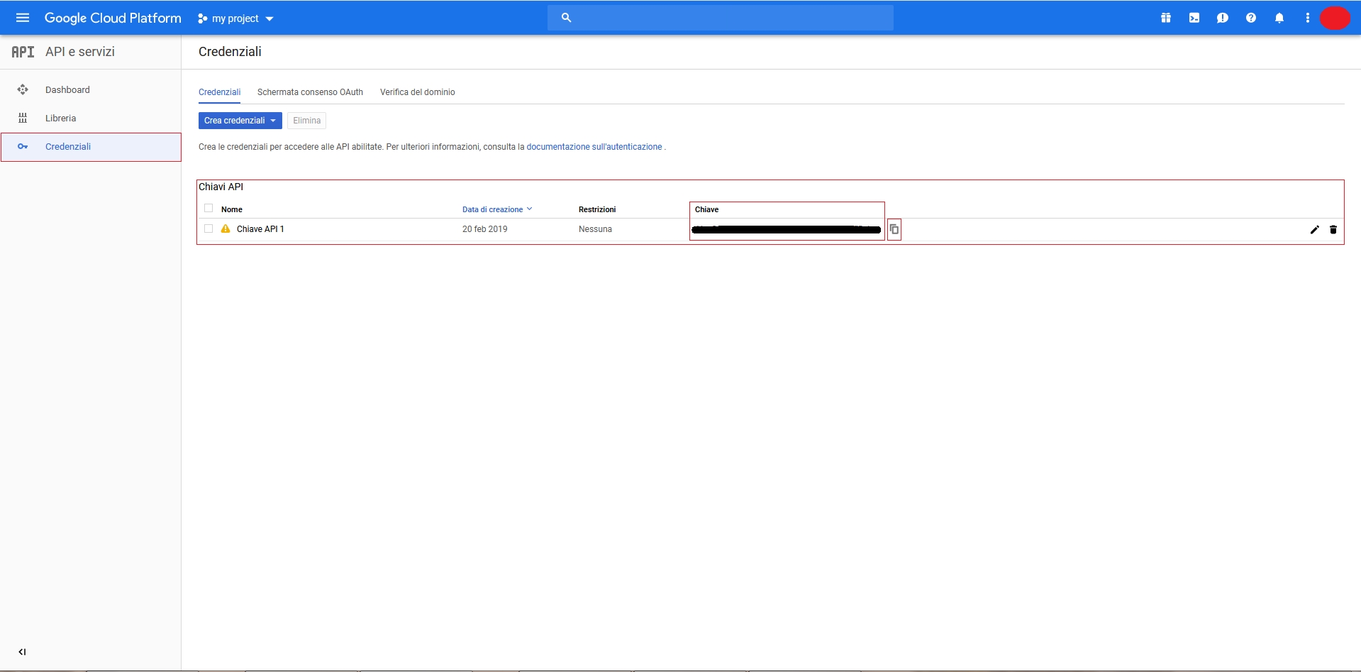Viewport: 1361px width, 672px height.
Task: Sort by Data di creazione column
Action: pyautogui.click(x=493, y=209)
